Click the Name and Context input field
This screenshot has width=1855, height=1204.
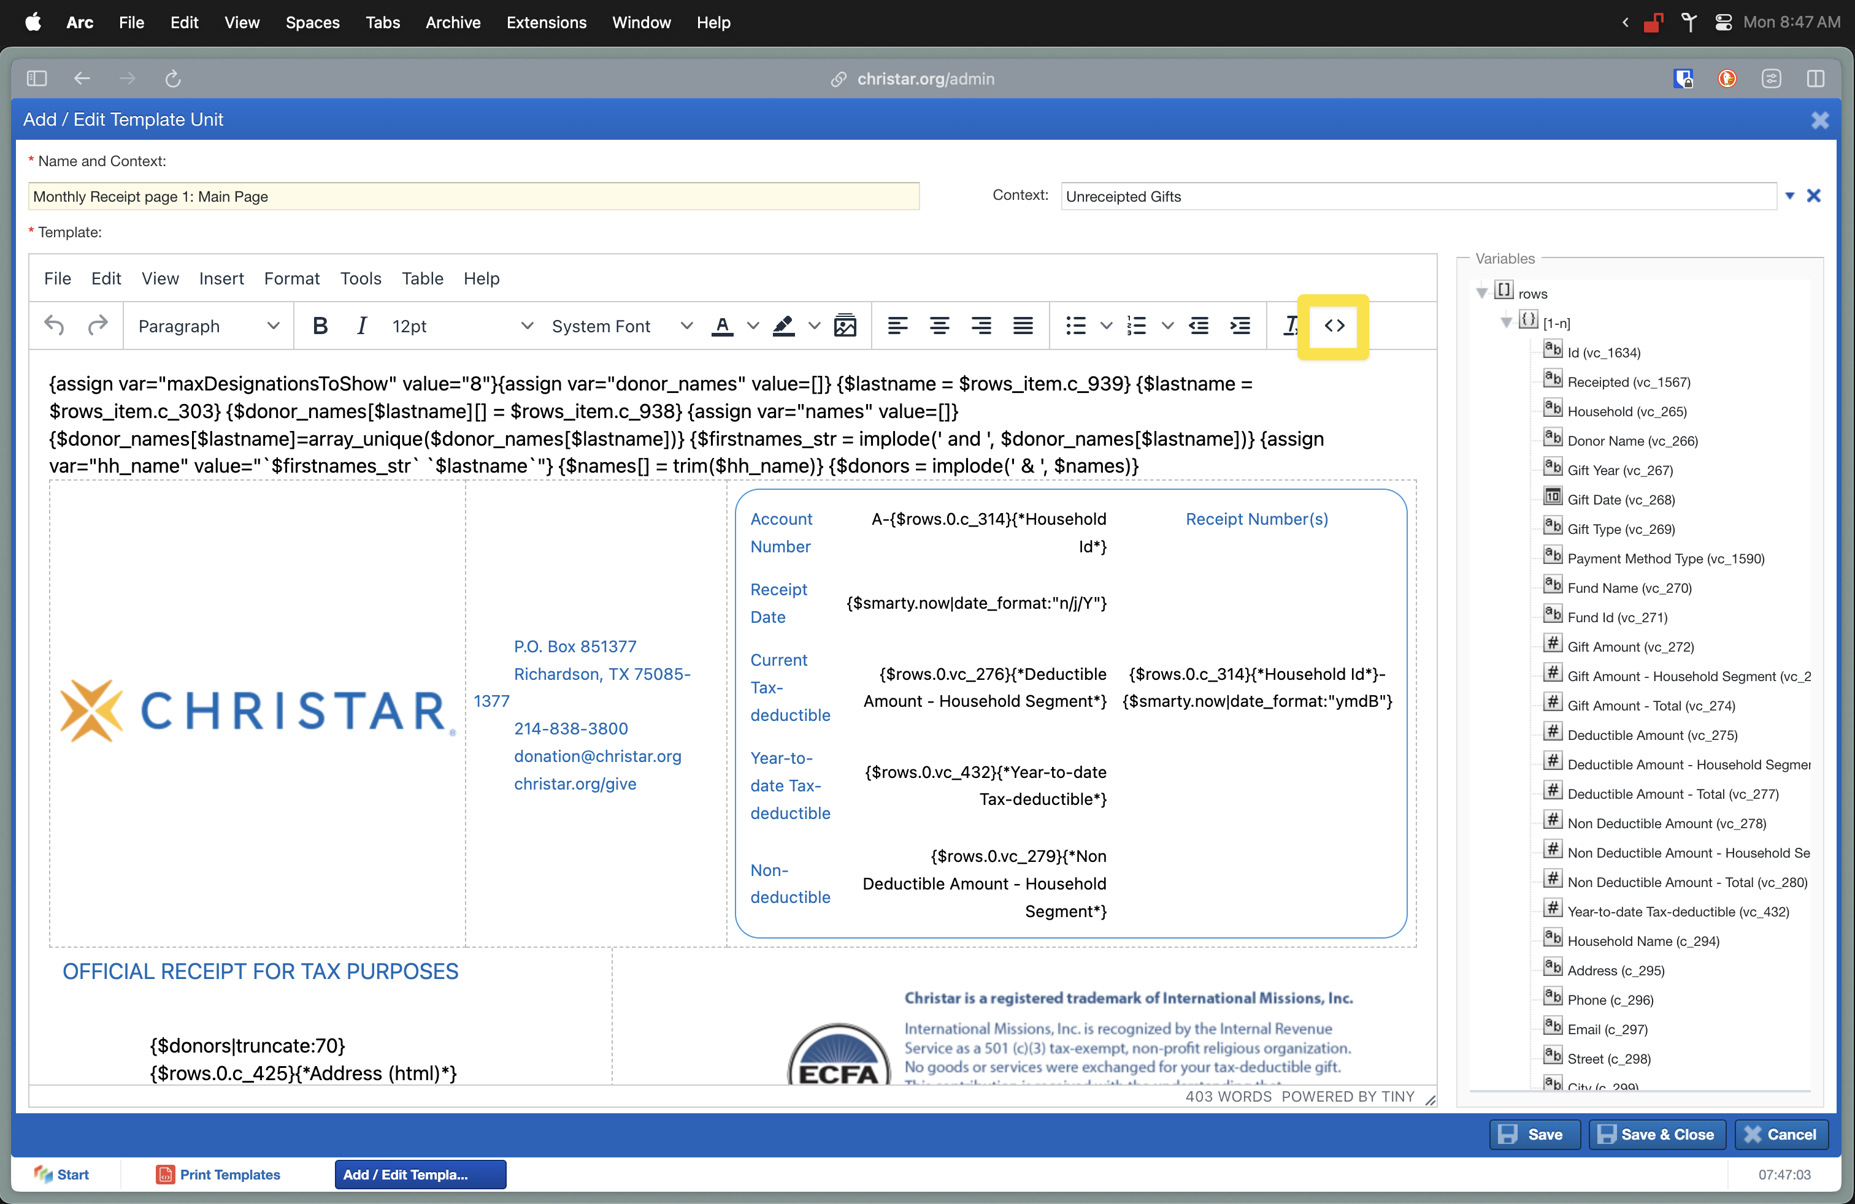473,196
